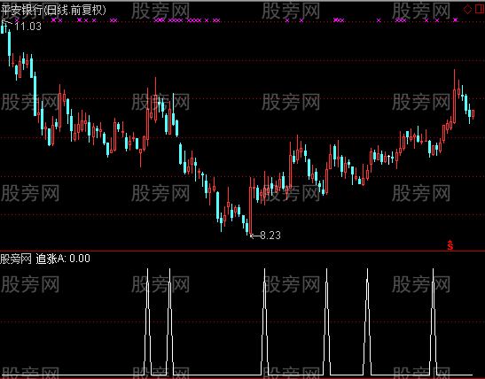
Task: Click the highest red candlestick near right edge
Action: click(x=454, y=97)
